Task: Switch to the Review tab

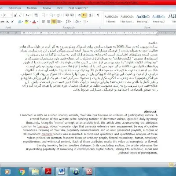Action: click(x=47, y=8)
